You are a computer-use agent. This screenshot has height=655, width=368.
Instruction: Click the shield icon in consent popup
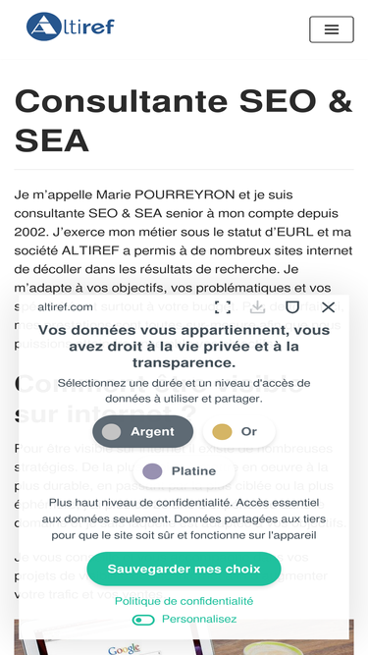pyautogui.click(x=292, y=307)
